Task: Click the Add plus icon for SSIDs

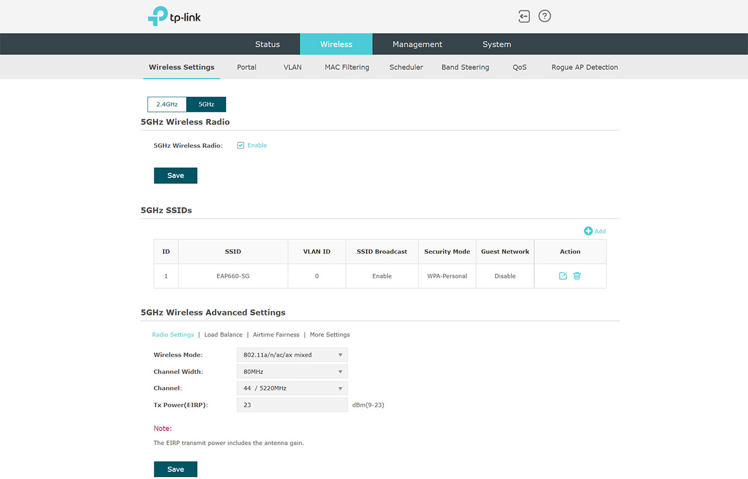Action: pyautogui.click(x=588, y=231)
